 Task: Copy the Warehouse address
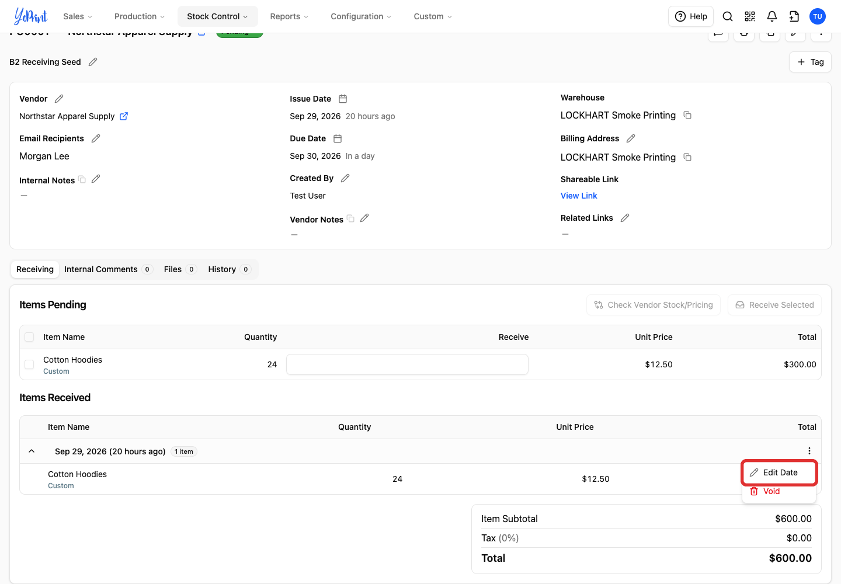687,115
